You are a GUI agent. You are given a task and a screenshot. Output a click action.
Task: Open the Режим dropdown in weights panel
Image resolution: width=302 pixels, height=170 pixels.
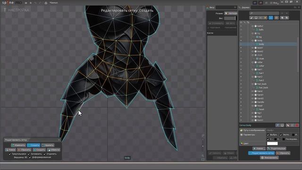tap(231, 13)
